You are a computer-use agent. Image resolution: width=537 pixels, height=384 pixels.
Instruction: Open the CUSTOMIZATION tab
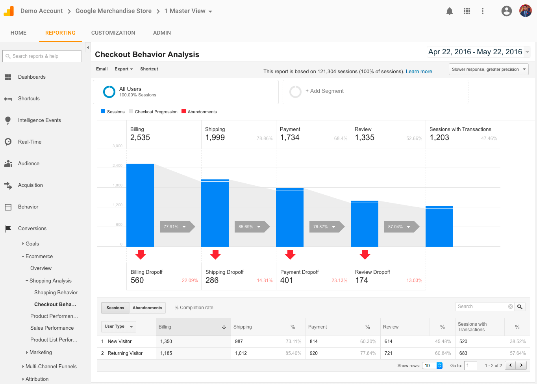pos(113,33)
